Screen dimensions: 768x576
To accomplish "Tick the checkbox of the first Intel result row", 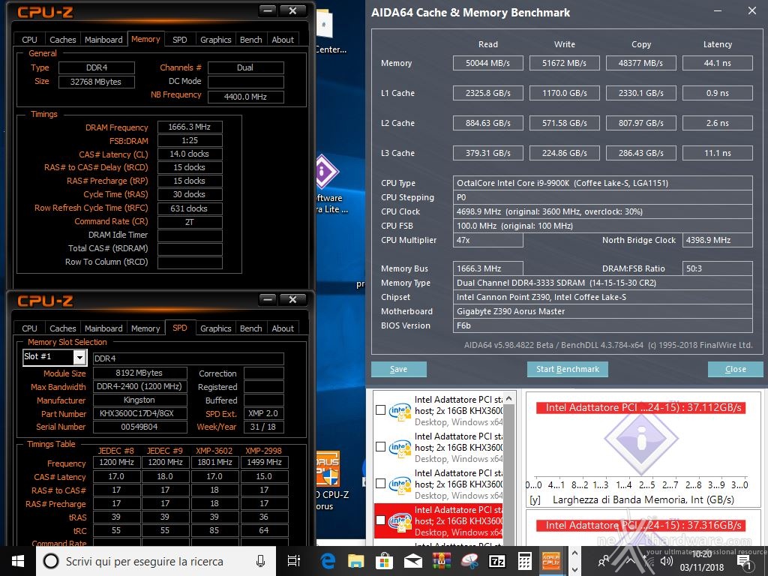I will coord(380,410).
